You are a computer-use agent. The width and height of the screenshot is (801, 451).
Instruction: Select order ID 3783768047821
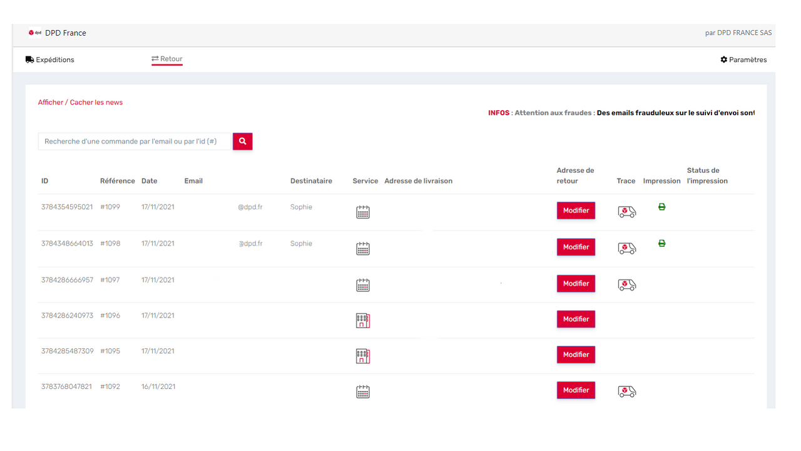tap(67, 387)
